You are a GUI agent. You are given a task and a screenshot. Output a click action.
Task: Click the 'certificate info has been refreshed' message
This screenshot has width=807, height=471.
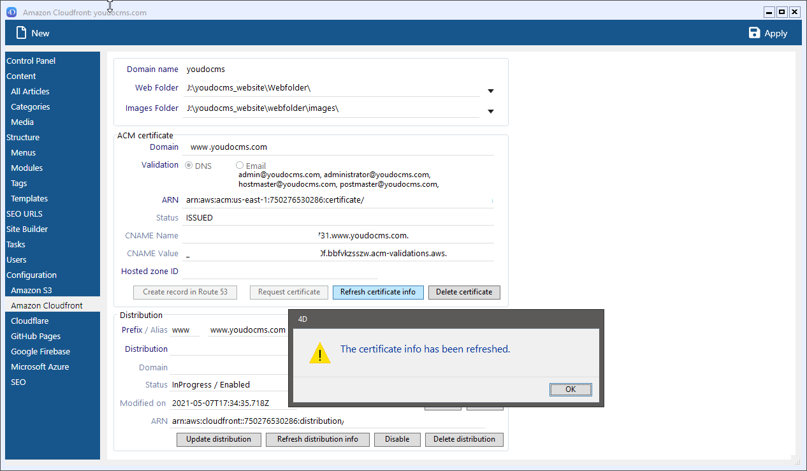(425, 349)
